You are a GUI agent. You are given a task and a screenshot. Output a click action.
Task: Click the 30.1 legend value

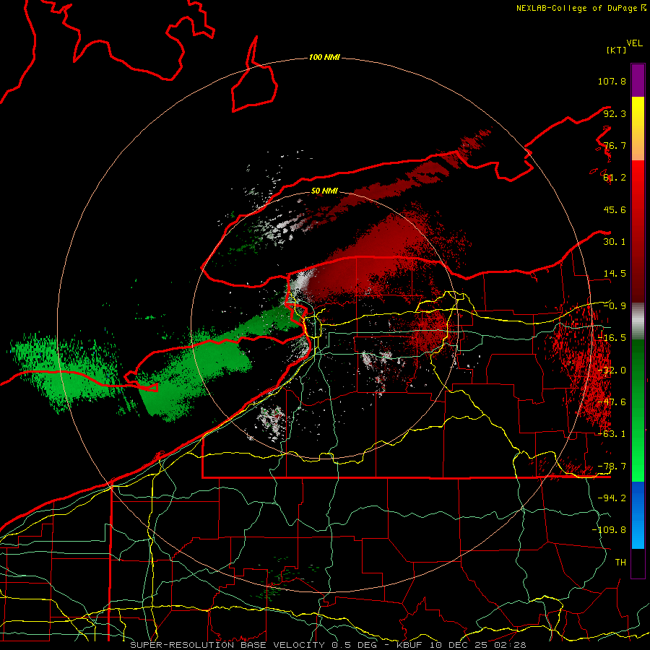[615, 242]
